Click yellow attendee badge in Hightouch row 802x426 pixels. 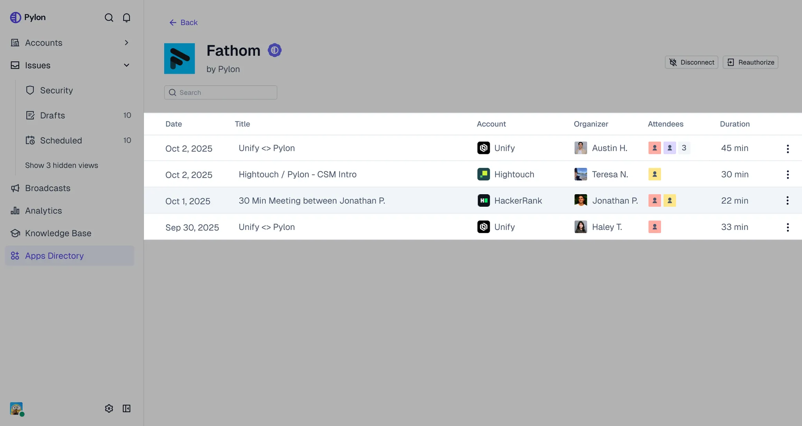coord(654,174)
